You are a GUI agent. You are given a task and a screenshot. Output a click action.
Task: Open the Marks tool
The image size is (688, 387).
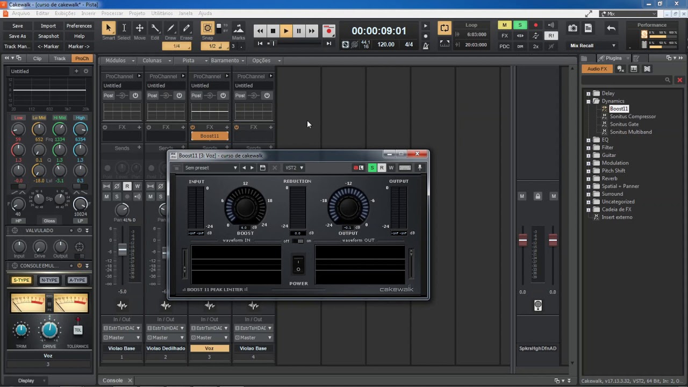tap(238, 31)
